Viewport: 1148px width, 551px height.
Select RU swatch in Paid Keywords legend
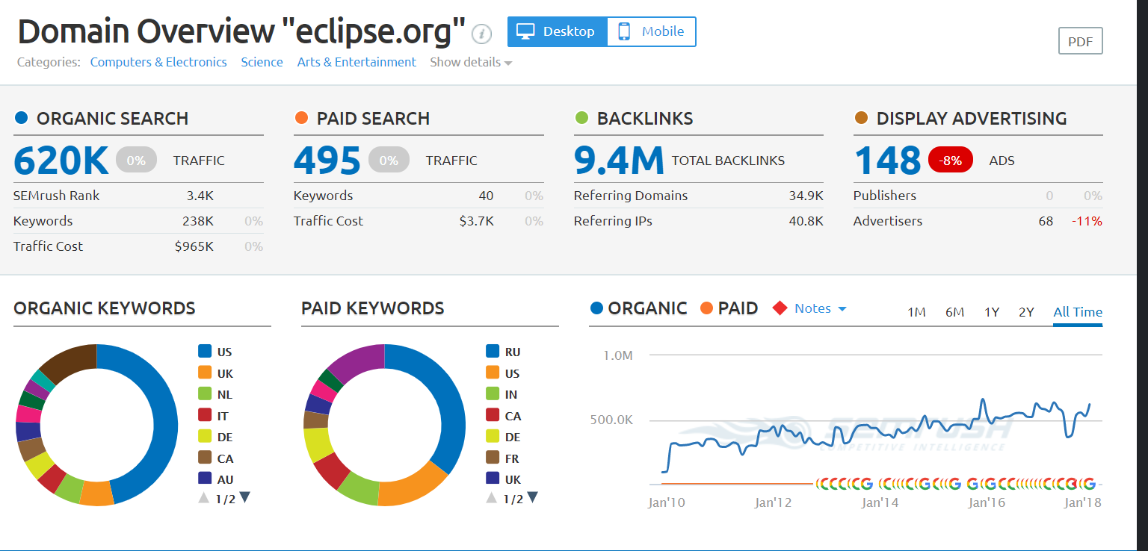point(493,351)
